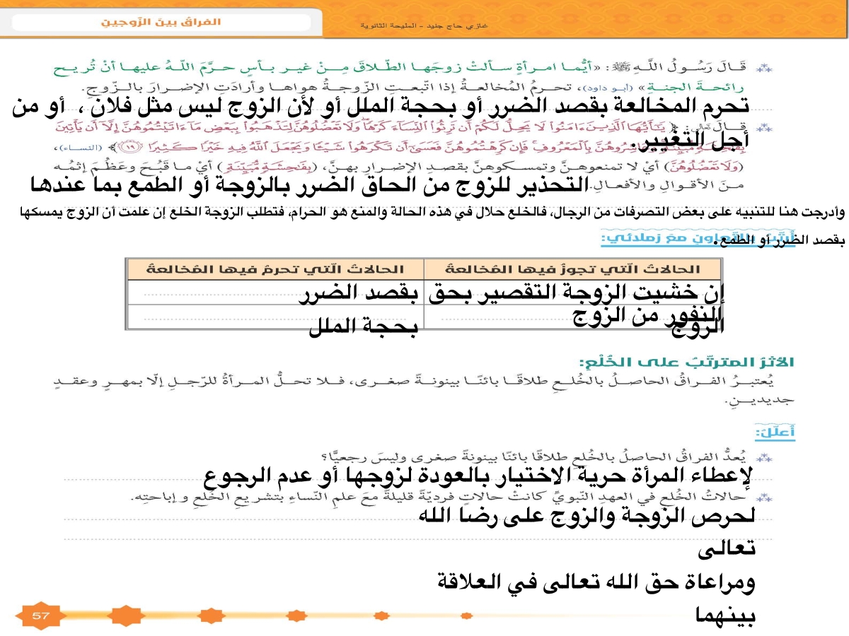
Task: Click the table cell reading بقصد الضرر
Action: pyautogui.click(x=359, y=293)
